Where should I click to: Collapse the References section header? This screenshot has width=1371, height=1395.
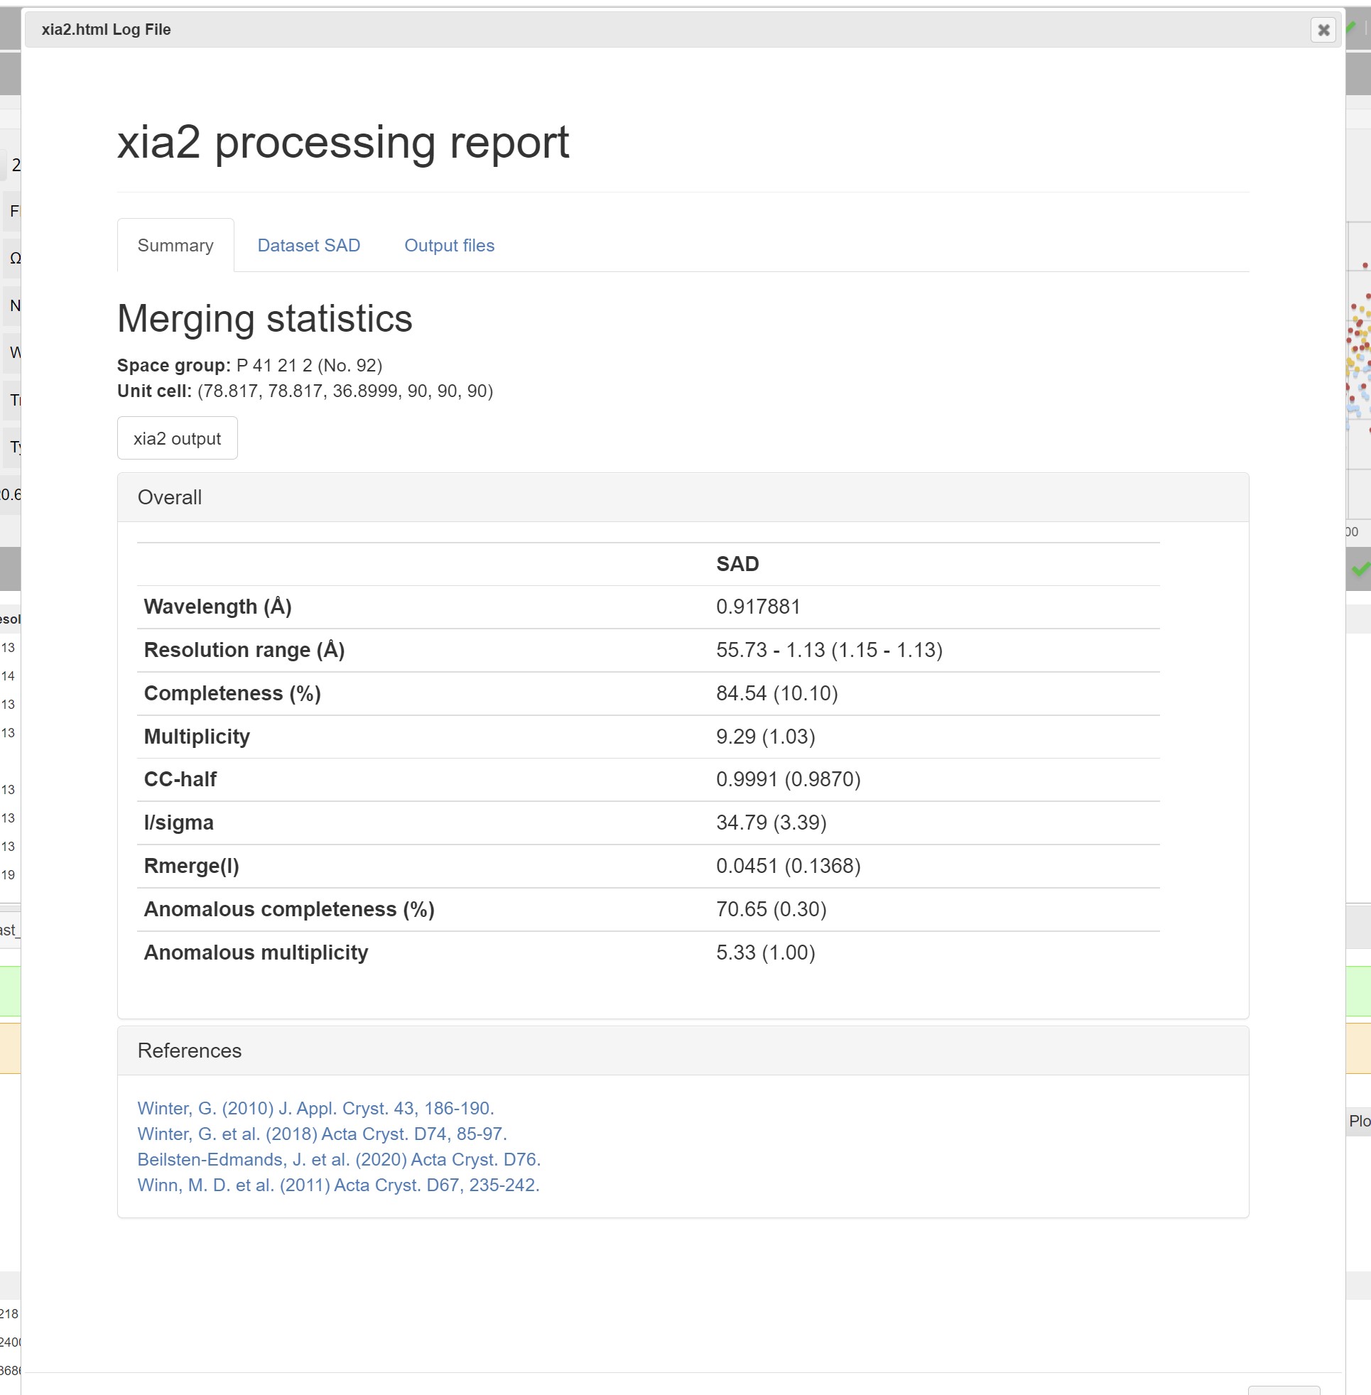point(189,1051)
